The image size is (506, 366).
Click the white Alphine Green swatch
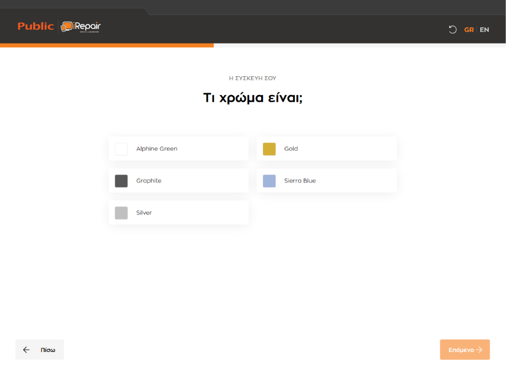[x=121, y=149]
